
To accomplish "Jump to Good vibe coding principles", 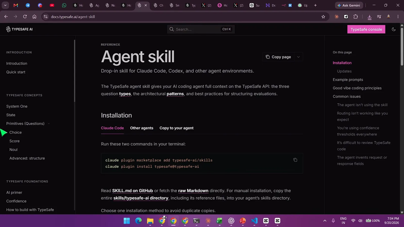I will click(x=357, y=88).
